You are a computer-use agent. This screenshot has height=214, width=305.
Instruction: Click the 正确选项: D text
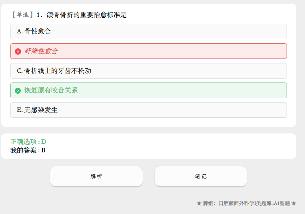[x=28, y=142]
